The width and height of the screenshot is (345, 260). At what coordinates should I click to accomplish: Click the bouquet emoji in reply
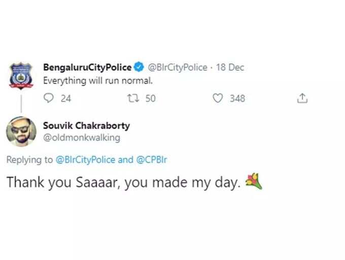click(x=254, y=181)
